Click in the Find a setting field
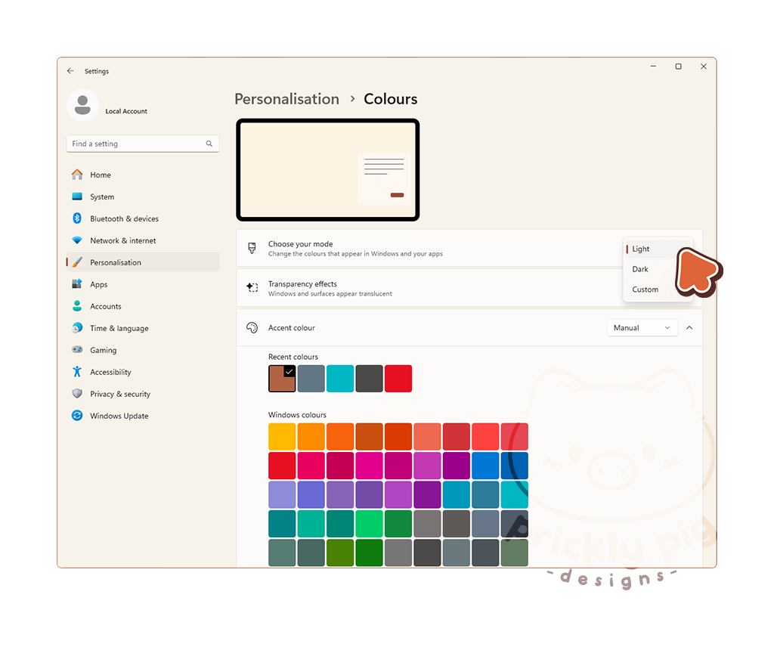774x647 pixels. coord(143,144)
